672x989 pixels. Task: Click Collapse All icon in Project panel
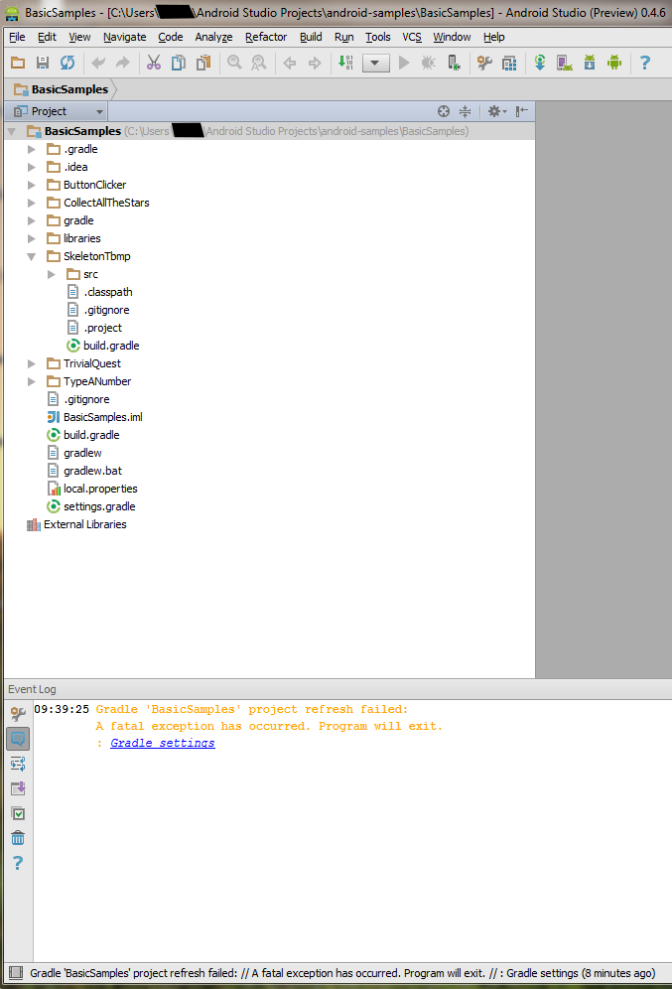click(x=466, y=111)
